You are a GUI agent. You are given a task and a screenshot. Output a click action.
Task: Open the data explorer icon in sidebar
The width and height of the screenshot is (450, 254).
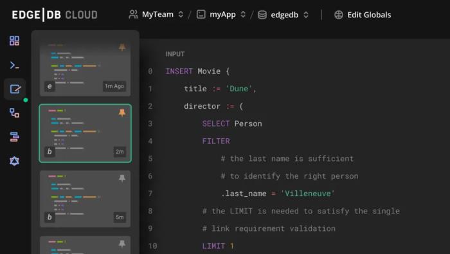click(x=14, y=137)
